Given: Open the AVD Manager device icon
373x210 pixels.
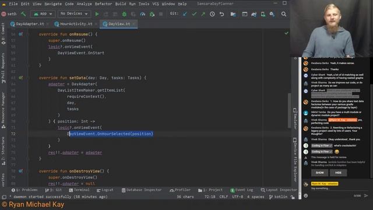Looking at the screenshot, I should [263, 14].
